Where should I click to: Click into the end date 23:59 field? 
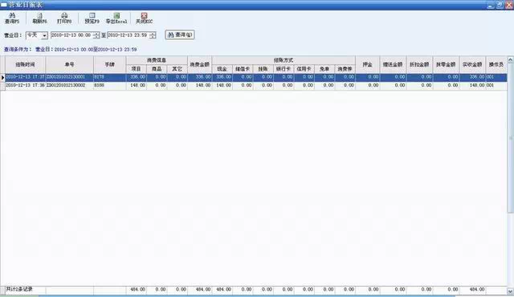coord(128,35)
